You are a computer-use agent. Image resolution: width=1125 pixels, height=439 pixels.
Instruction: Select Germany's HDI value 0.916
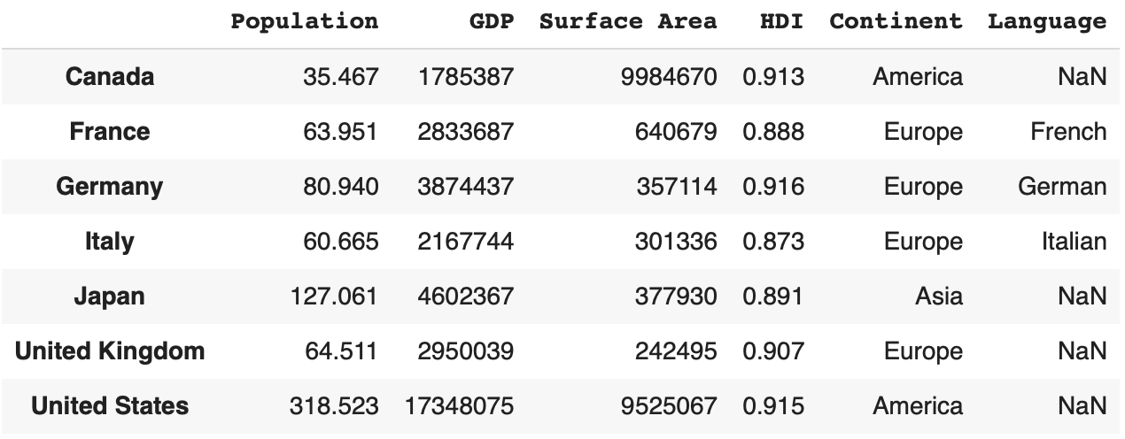[773, 187]
